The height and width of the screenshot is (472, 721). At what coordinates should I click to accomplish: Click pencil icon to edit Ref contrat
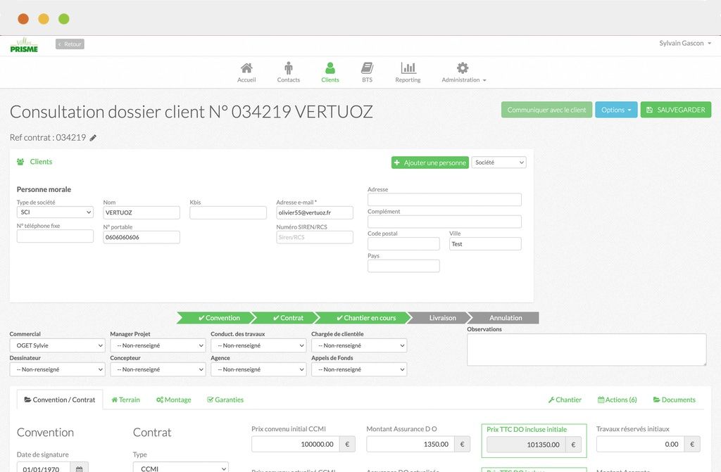(94, 138)
